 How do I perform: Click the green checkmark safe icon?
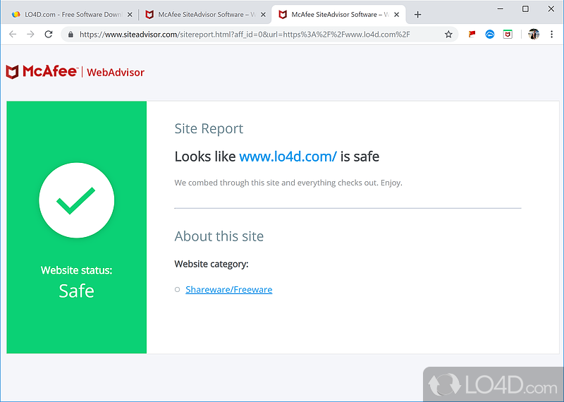[x=77, y=200]
